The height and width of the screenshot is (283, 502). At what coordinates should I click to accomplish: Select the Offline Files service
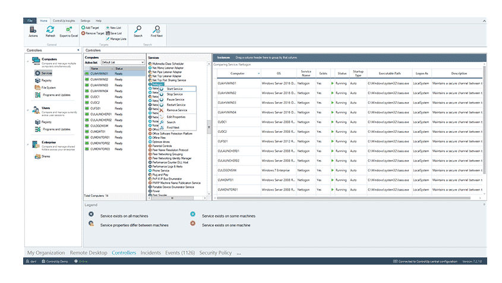[159, 138]
